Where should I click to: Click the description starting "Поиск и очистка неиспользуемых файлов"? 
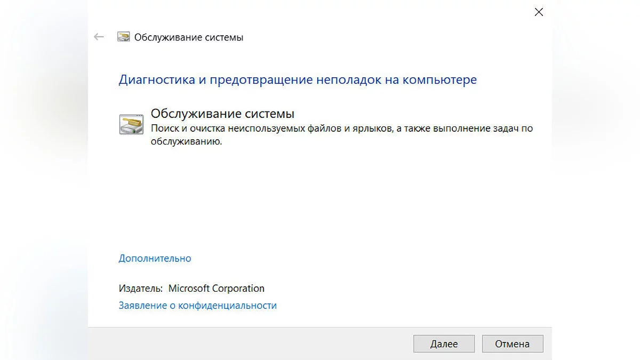(342, 135)
